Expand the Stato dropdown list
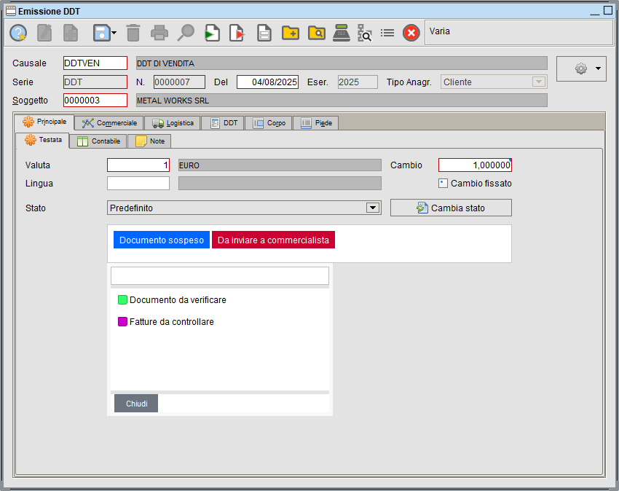The width and height of the screenshot is (619, 491). [x=373, y=208]
